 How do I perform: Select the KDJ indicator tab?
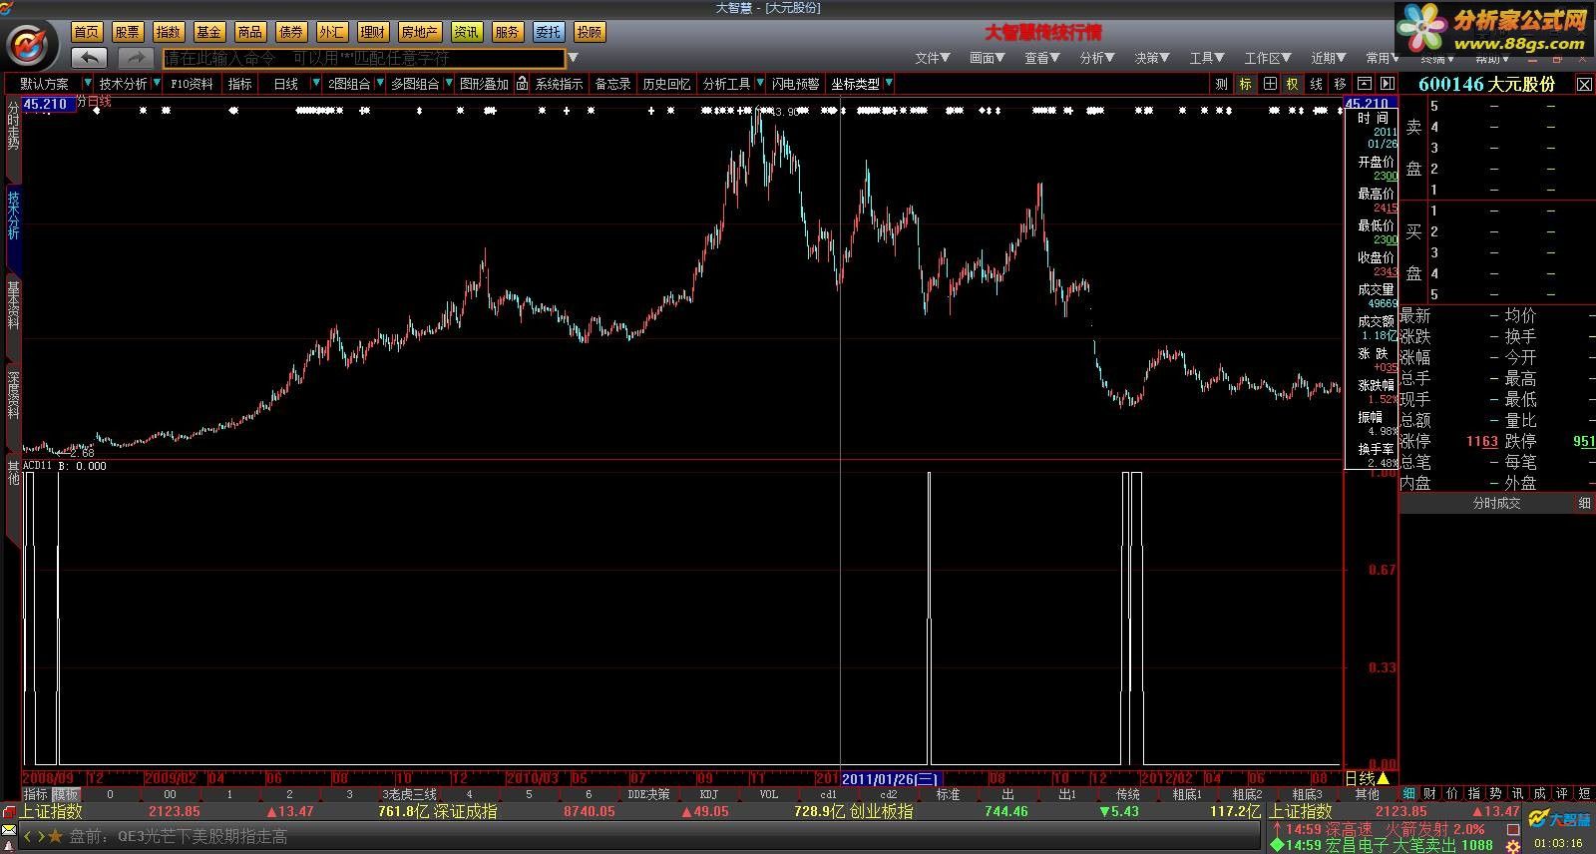point(709,794)
